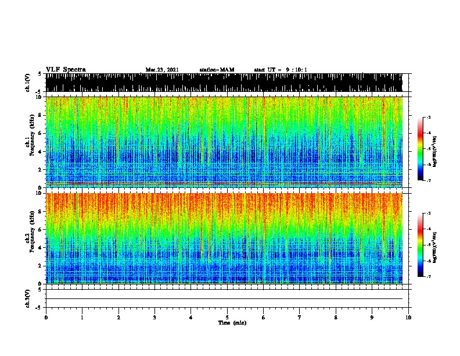Click inside the ch.1 spectrogram panel
The width and height of the screenshot is (460, 356).
[224, 142]
